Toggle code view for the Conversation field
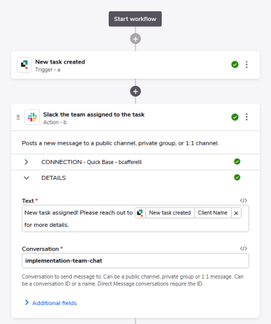The width and height of the screenshot is (271, 324). click(244, 249)
